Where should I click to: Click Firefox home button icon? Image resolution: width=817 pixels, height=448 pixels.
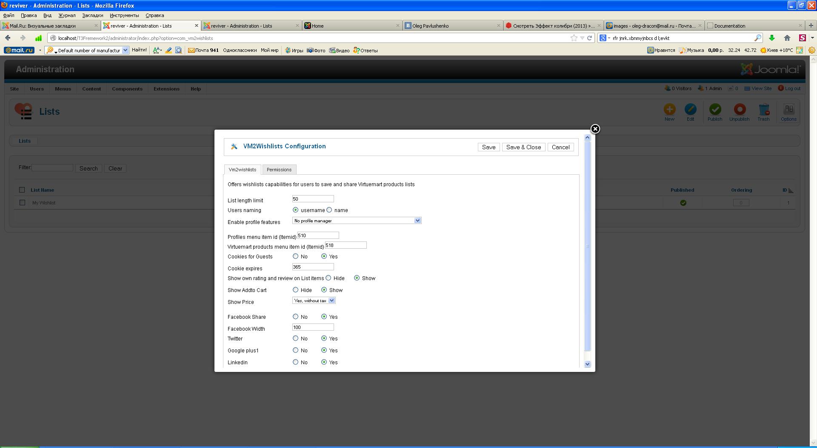(787, 38)
